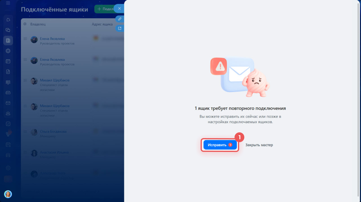Open the news feed sidebar icon
Viewport: 361px width, 202px height.
(8, 41)
